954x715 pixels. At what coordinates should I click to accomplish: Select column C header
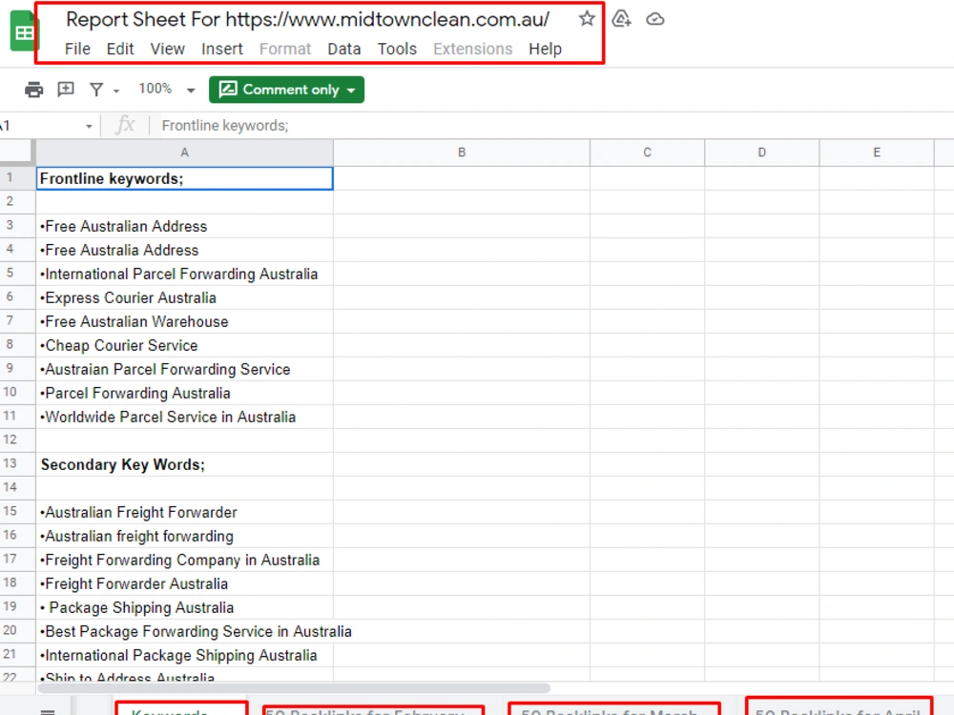[x=648, y=153]
